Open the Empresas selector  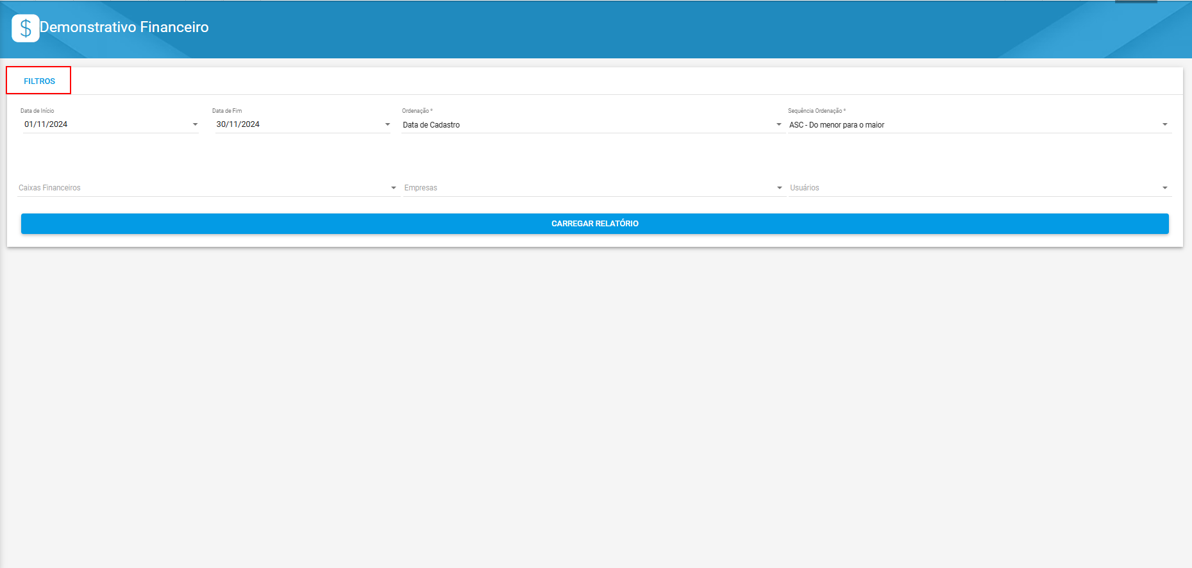[x=594, y=188]
